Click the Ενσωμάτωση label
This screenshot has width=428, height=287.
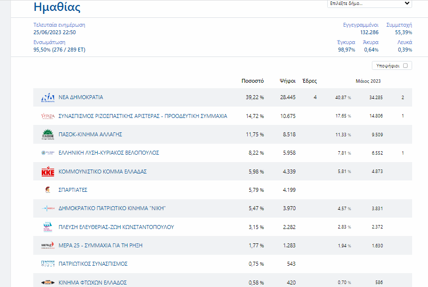[x=50, y=43]
